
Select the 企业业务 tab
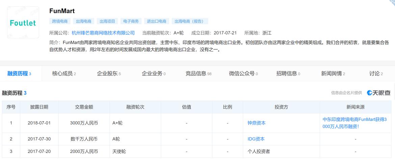pos(154,74)
